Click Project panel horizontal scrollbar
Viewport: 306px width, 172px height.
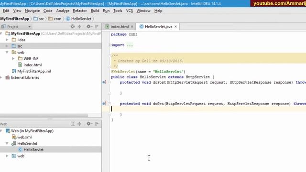(x=44, y=115)
